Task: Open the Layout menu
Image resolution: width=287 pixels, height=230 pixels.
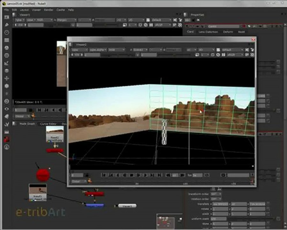Action: (24, 10)
